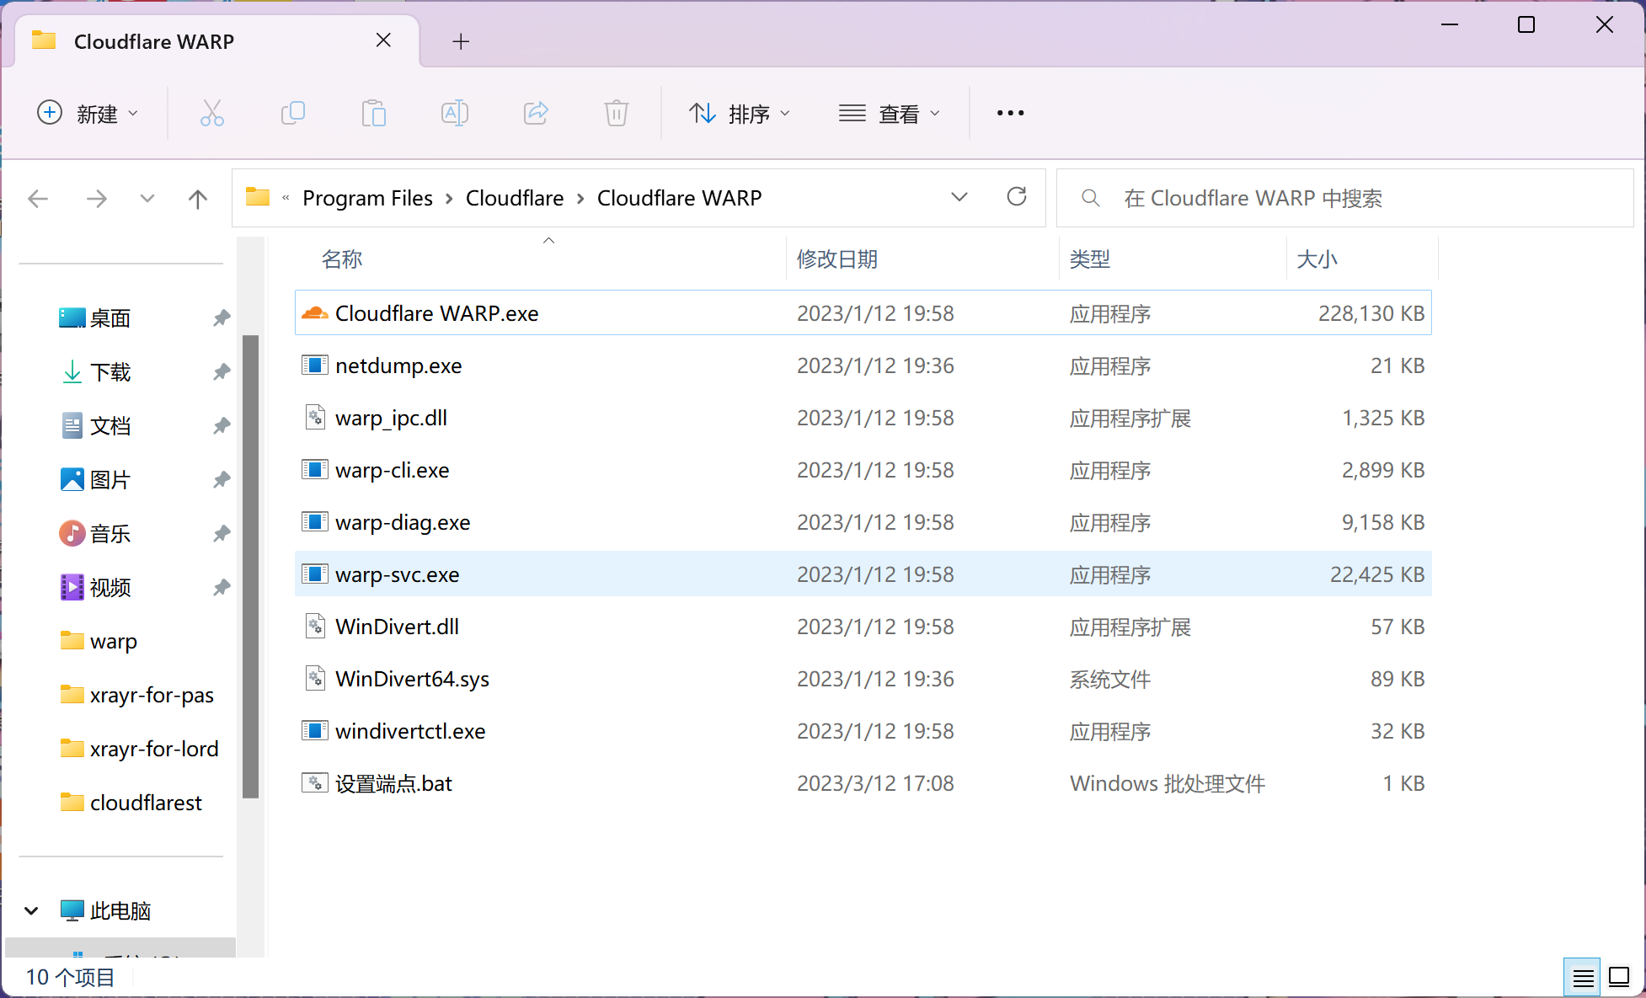Navigate up to the Cloudflare folder
Viewport: 1646px width, 998px height.
pos(198,199)
